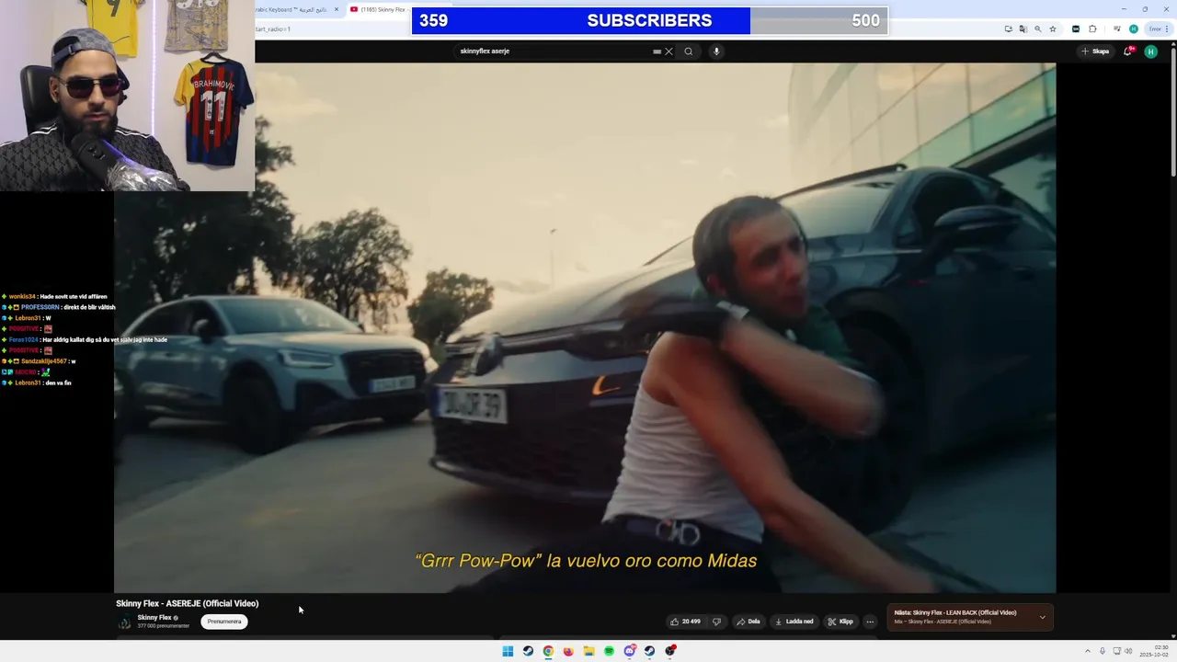Close the Arabic Keyboard browser tab
Screen dimensions: 1177x662
point(337,9)
